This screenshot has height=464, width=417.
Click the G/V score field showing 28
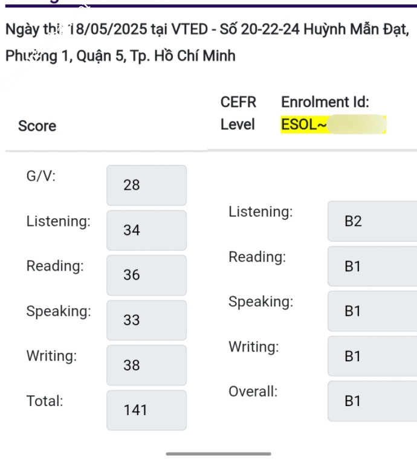146,185
